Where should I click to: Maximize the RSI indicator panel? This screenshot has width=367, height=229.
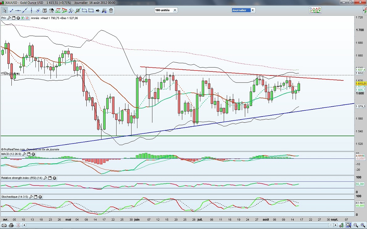click(50, 178)
